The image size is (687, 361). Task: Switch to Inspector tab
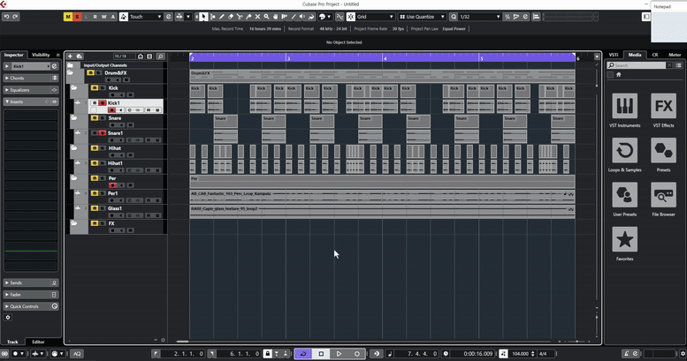point(13,55)
